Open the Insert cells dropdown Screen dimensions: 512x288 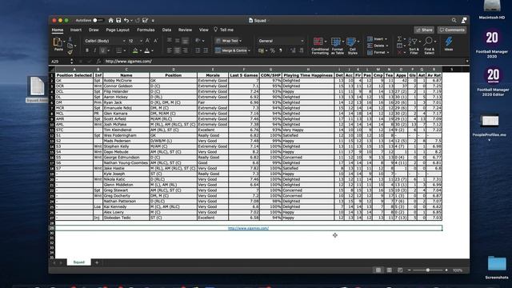377,39
